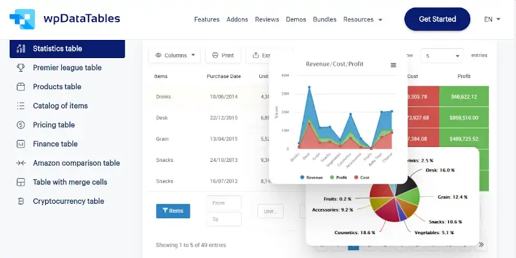The image size is (516, 258).
Task: Click the Cryptocurrency table bitcoin icon
Action: [x=21, y=201]
